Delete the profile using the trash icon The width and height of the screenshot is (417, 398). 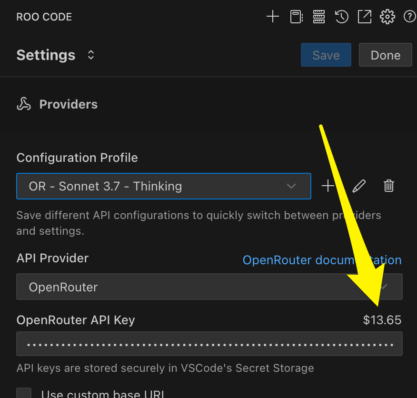[389, 186]
